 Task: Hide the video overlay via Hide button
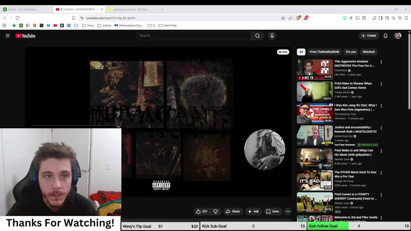283,52
